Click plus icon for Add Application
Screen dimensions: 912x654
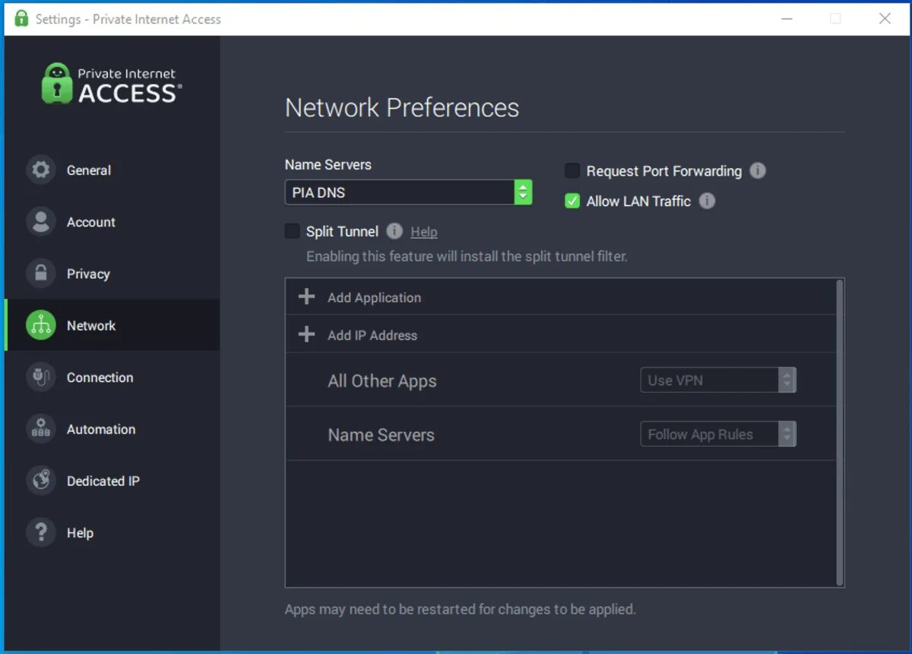pyautogui.click(x=306, y=297)
